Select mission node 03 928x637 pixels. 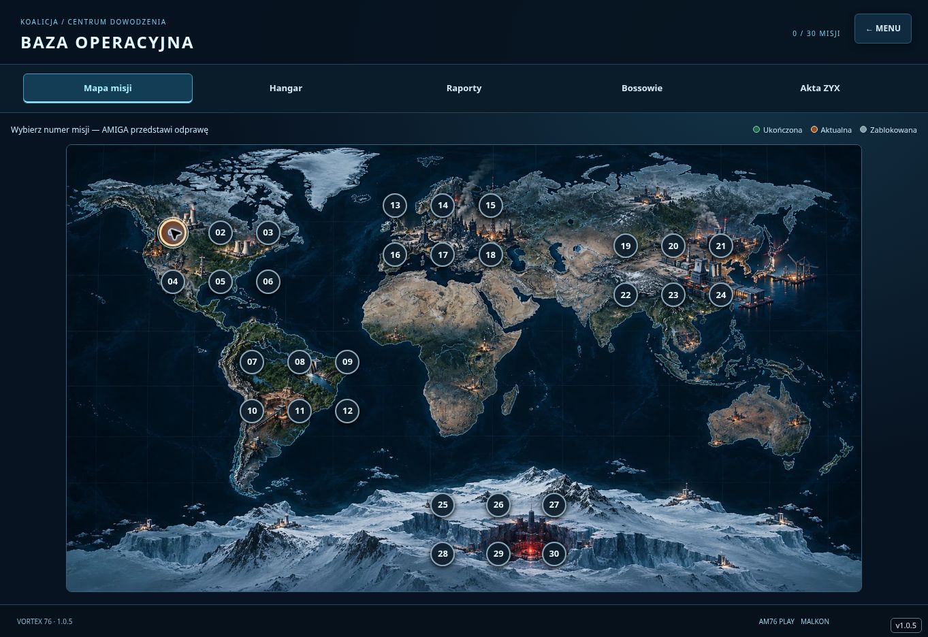[x=268, y=233]
